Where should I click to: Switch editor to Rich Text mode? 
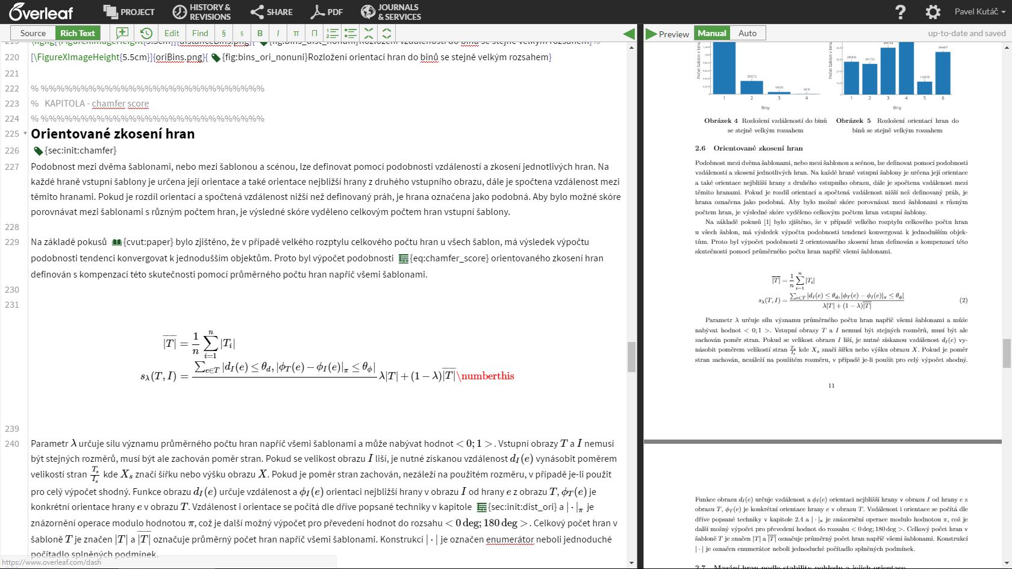pyautogui.click(x=78, y=33)
